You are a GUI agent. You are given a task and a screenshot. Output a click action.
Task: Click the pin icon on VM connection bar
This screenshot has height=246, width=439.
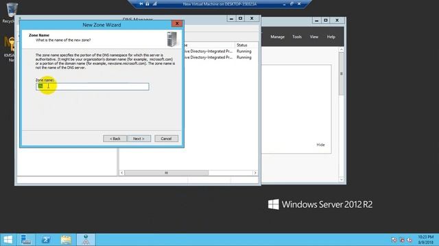click(141, 4)
